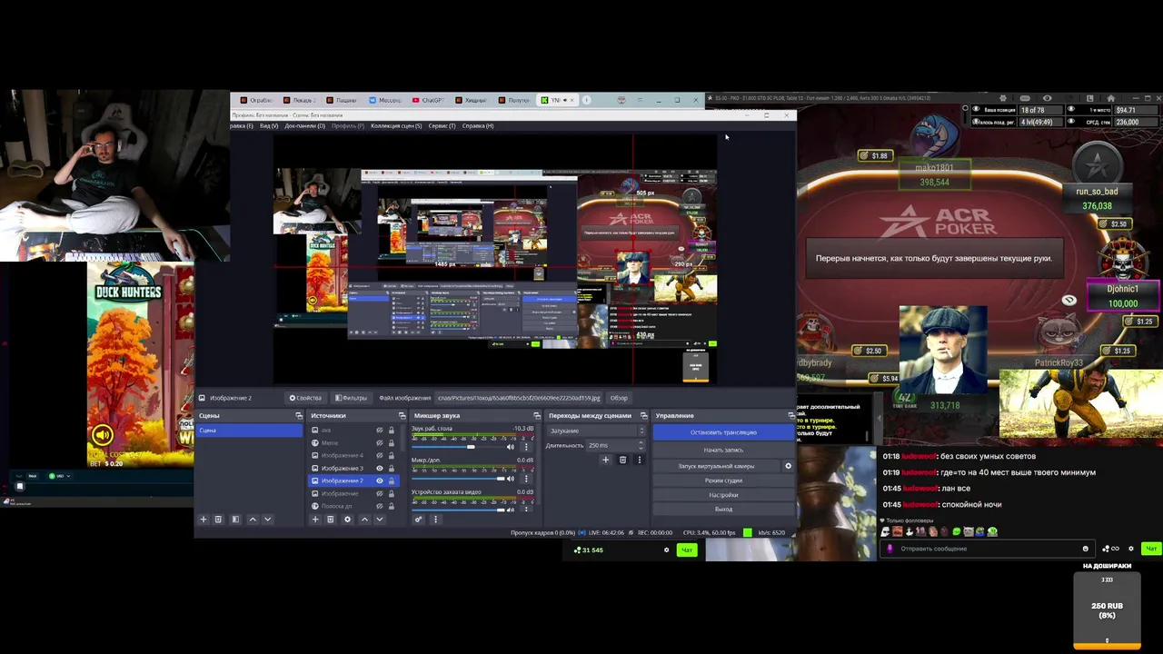Viewport: 1163px width, 654px height.
Task: Add a new source with plus icon
Action: point(315,520)
